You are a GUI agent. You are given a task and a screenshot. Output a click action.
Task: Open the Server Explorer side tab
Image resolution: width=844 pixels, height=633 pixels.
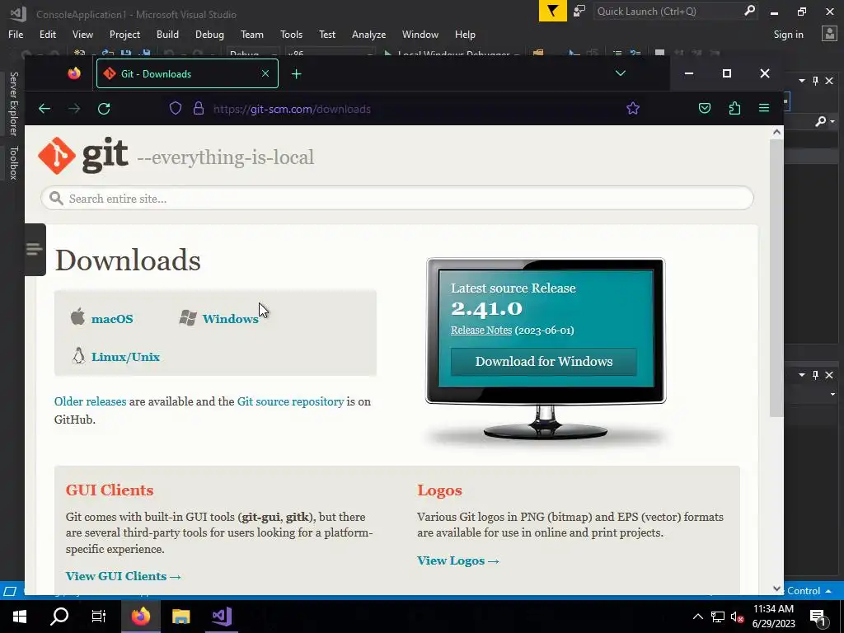[14, 104]
